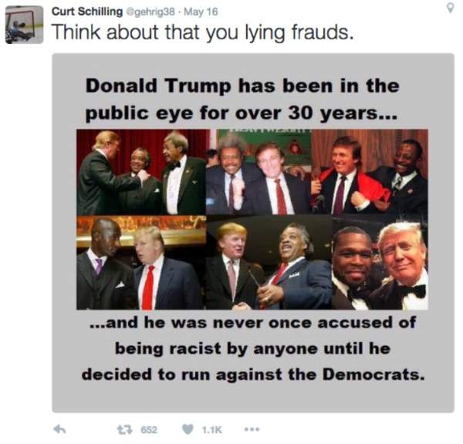This screenshot has width=463, height=444.
Task: Open the three-dot more options menu
Action: (x=252, y=429)
